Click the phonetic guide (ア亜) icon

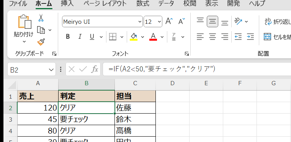[x=174, y=37]
